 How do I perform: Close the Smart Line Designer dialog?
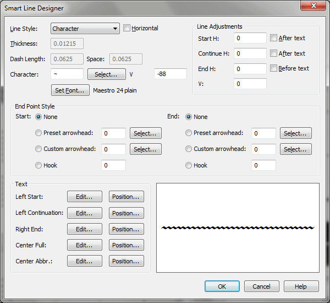point(313,7)
